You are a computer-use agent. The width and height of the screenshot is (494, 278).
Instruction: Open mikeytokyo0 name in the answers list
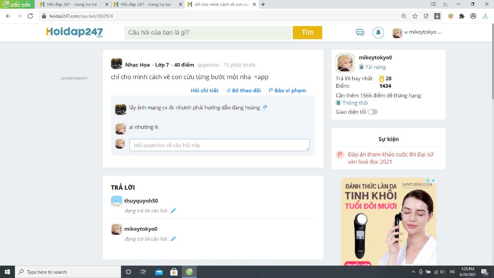(x=140, y=229)
